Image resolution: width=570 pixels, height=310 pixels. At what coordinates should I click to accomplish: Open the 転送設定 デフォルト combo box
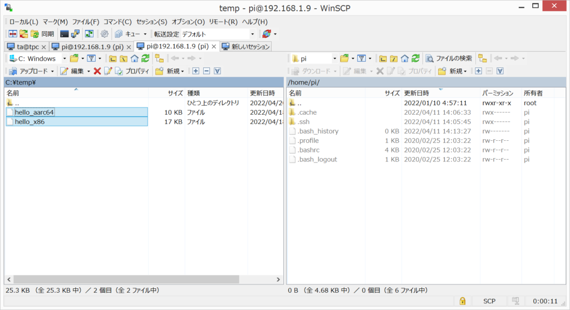(218, 34)
